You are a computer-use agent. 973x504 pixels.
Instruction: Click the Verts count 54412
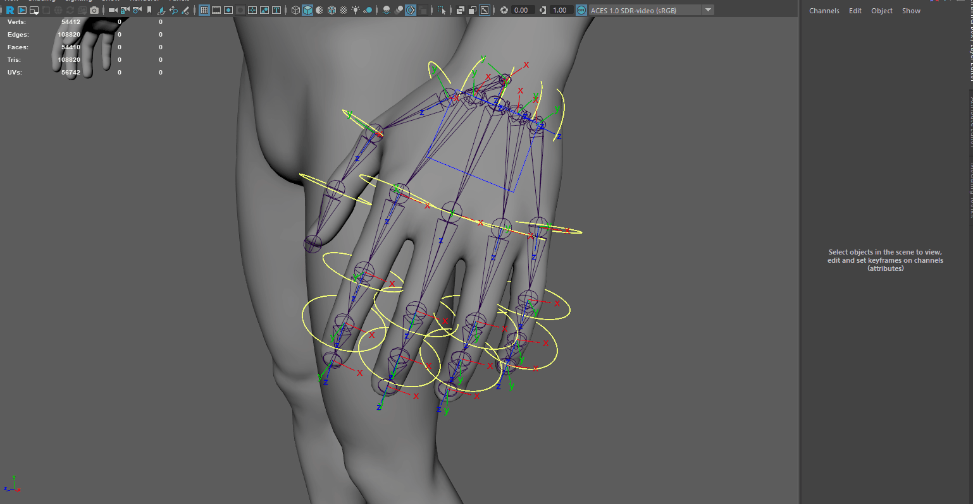(71, 22)
